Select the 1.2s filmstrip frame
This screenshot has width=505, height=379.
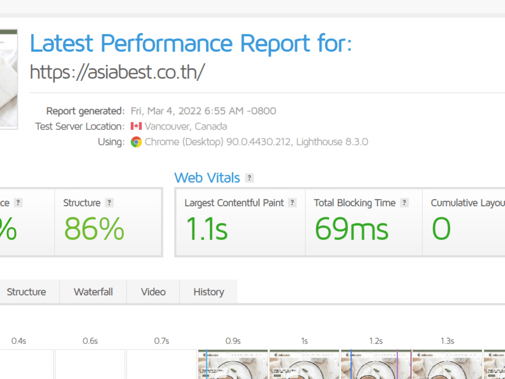pyautogui.click(x=376, y=364)
